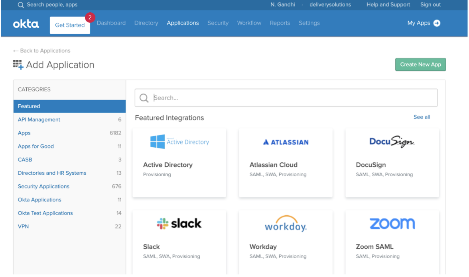Click the Zoom logo

(x=392, y=224)
